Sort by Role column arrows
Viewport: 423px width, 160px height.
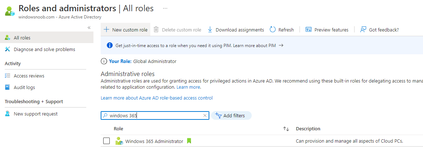[286, 129]
